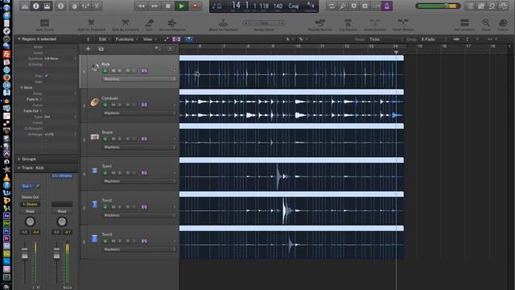This screenshot has height=290, width=515.
Task: Open List Editors button
Action: point(470,6)
